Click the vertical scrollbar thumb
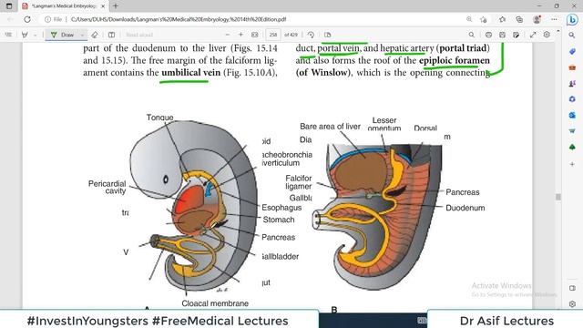The width and height of the screenshot is (583, 328). pos(558,197)
